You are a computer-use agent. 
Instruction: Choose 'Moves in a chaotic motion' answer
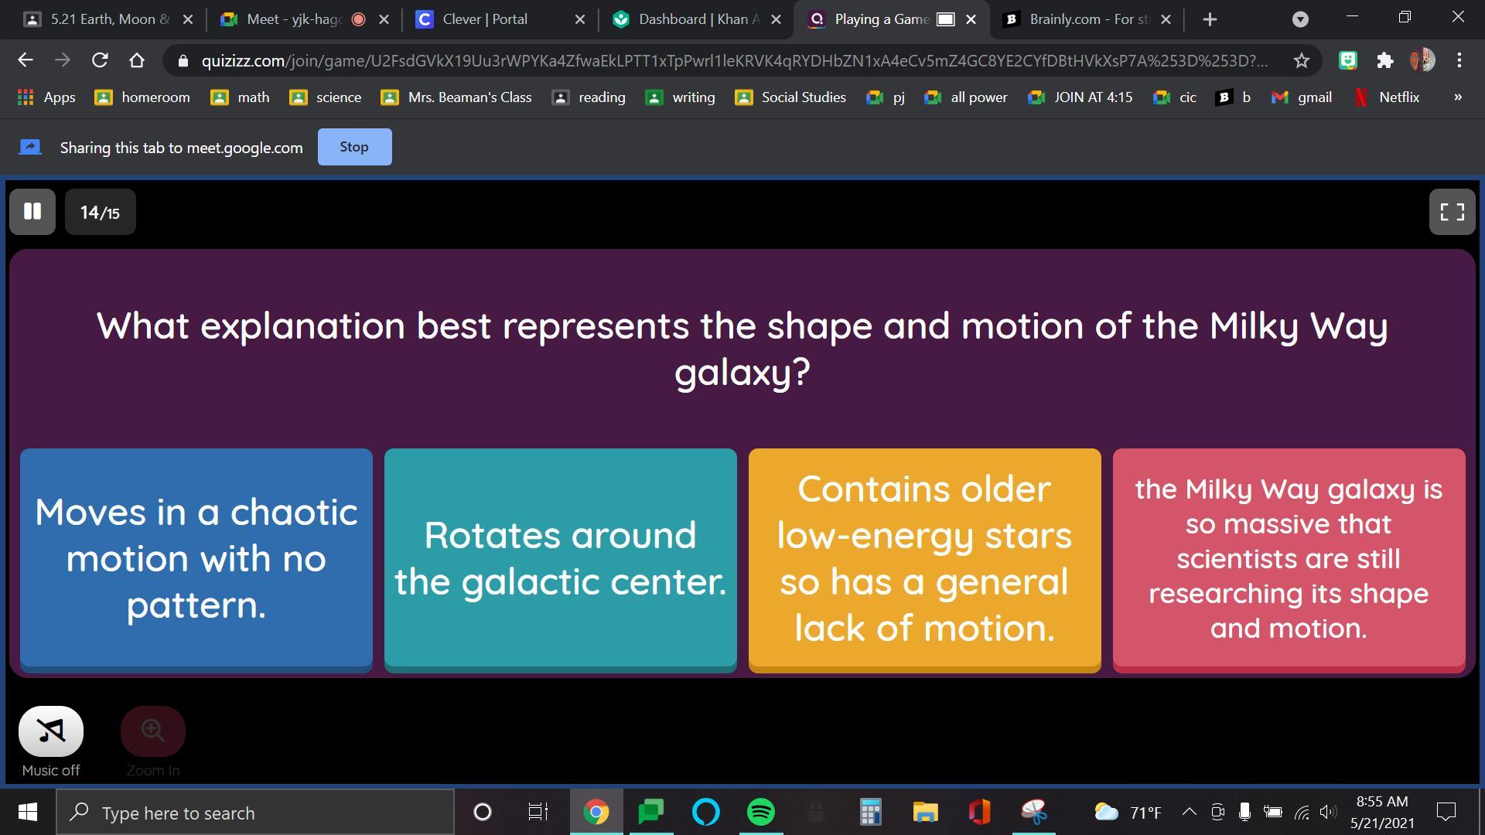(x=196, y=558)
